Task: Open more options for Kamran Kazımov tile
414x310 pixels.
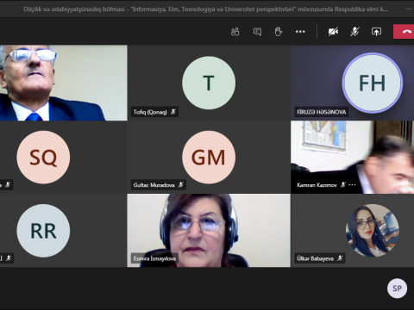Action: (352, 185)
